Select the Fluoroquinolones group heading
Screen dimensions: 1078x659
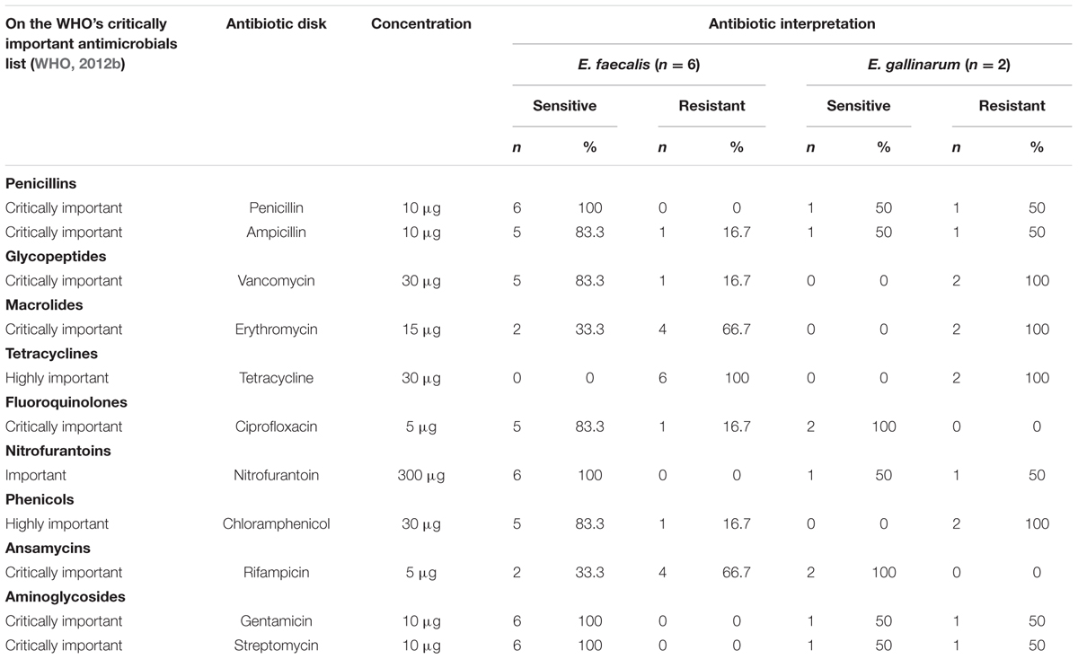(x=66, y=402)
